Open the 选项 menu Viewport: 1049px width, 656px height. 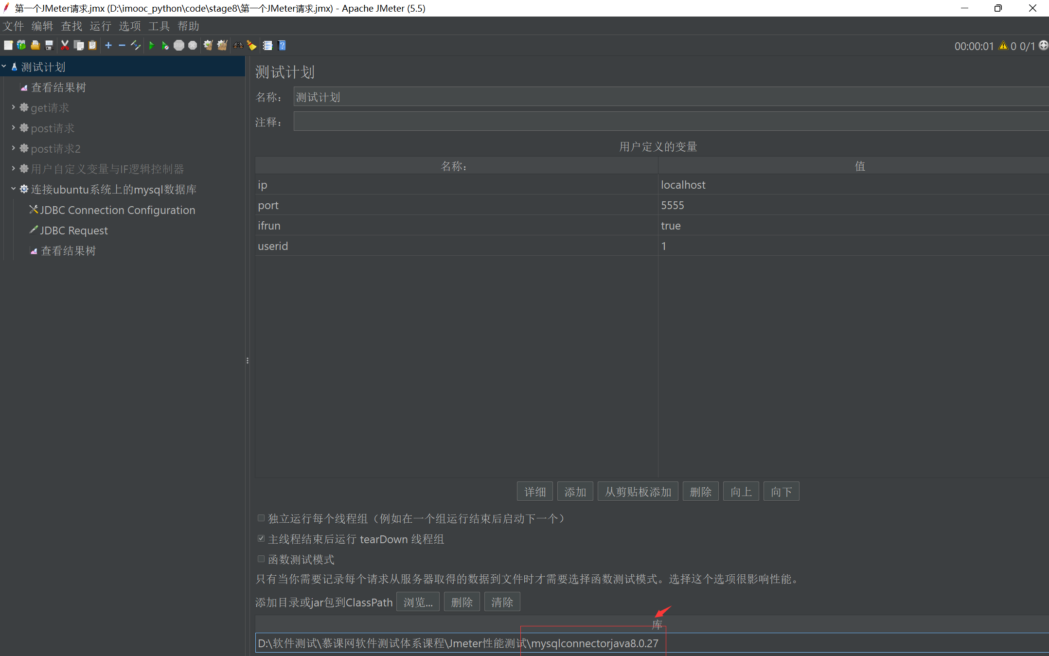tap(129, 26)
